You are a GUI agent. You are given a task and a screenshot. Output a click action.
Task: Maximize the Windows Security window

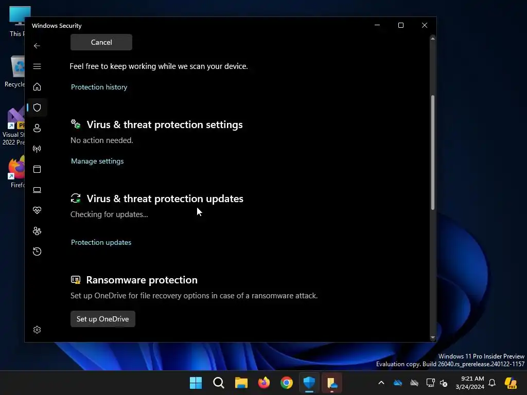point(400,25)
